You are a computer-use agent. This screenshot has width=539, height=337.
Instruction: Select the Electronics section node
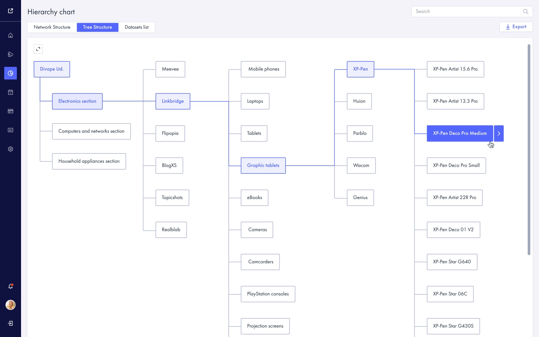click(77, 101)
